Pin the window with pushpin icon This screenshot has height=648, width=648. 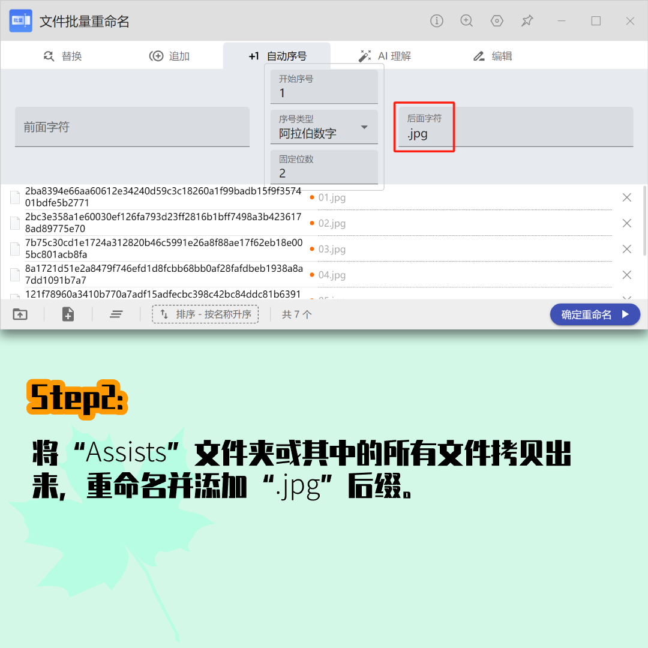click(527, 21)
